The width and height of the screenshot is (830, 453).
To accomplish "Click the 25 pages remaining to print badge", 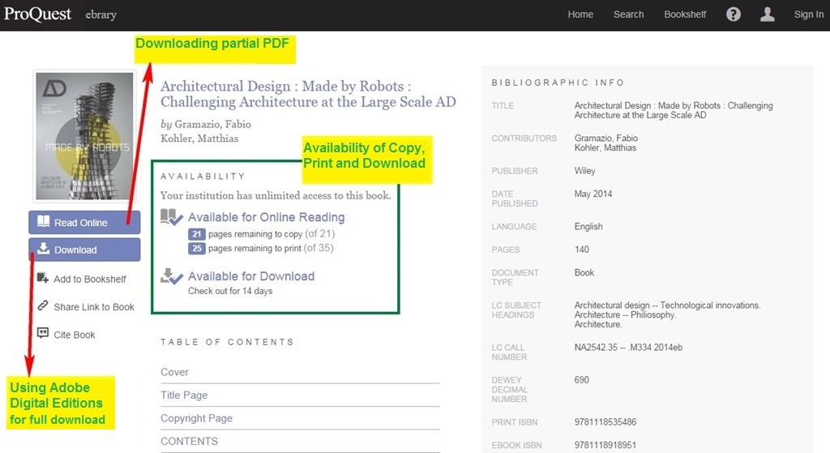I will click(x=196, y=248).
